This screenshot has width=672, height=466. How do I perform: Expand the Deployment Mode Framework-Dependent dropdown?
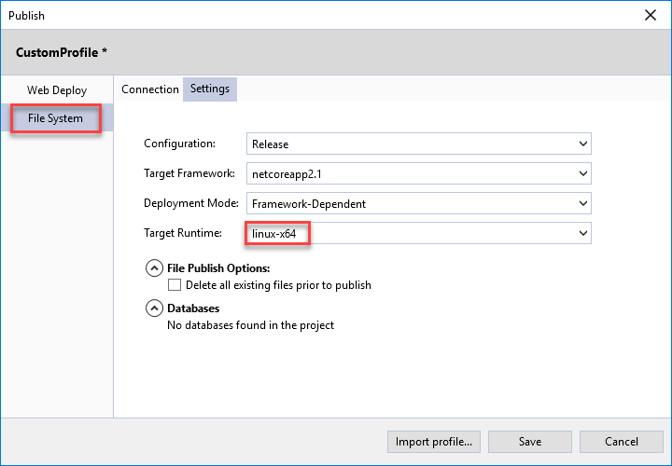click(x=419, y=203)
